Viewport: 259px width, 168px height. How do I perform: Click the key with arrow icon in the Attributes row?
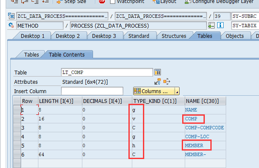[157, 82]
